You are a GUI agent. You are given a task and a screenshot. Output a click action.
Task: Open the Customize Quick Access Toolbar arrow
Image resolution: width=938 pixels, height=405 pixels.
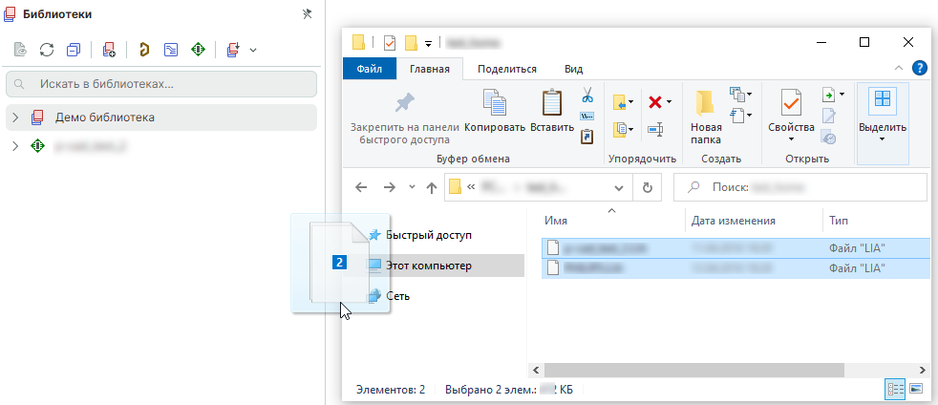tap(428, 43)
